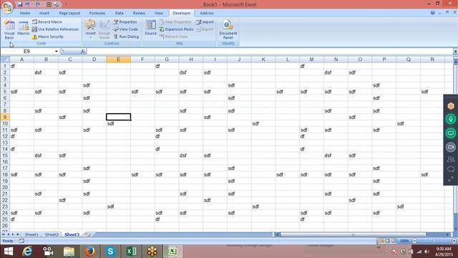Insert a new worksheet

pyautogui.click(x=87, y=234)
